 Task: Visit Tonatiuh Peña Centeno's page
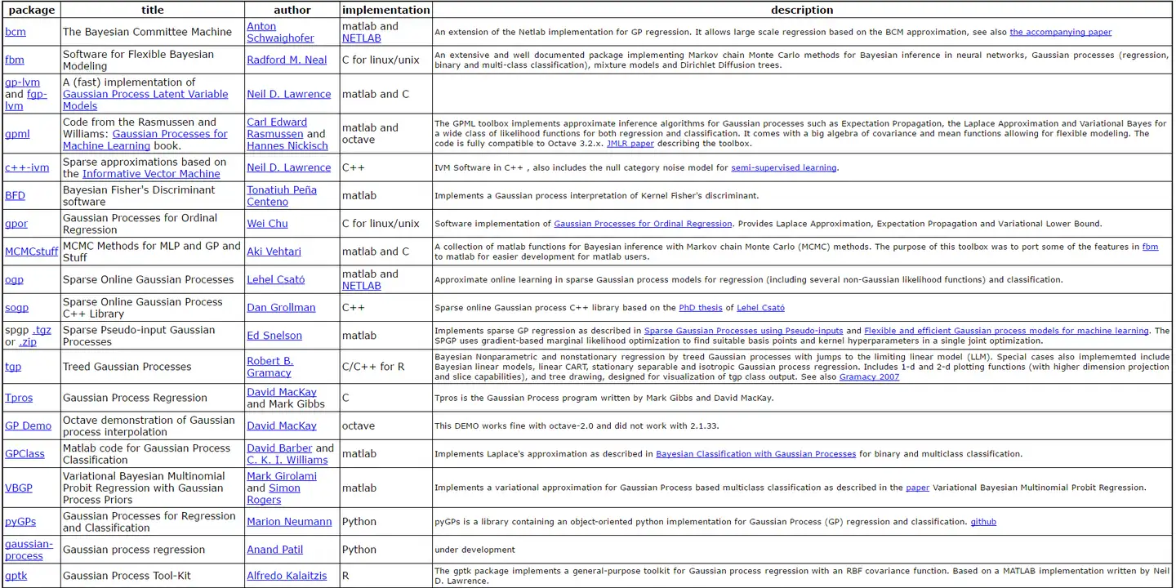point(282,195)
